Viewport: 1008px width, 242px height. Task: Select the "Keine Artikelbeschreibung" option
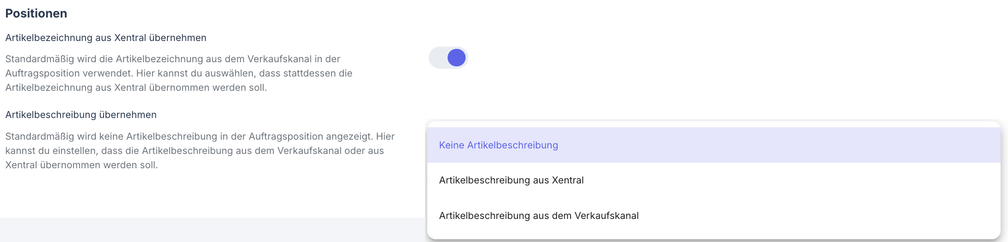point(498,145)
